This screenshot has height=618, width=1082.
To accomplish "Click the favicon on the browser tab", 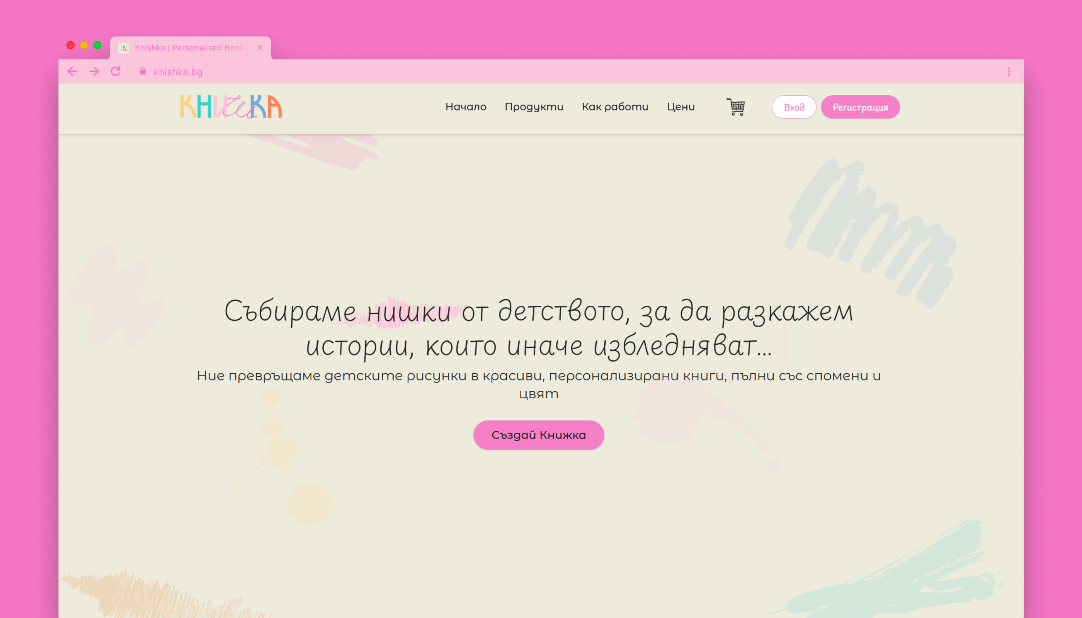I will pyautogui.click(x=123, y=47).
